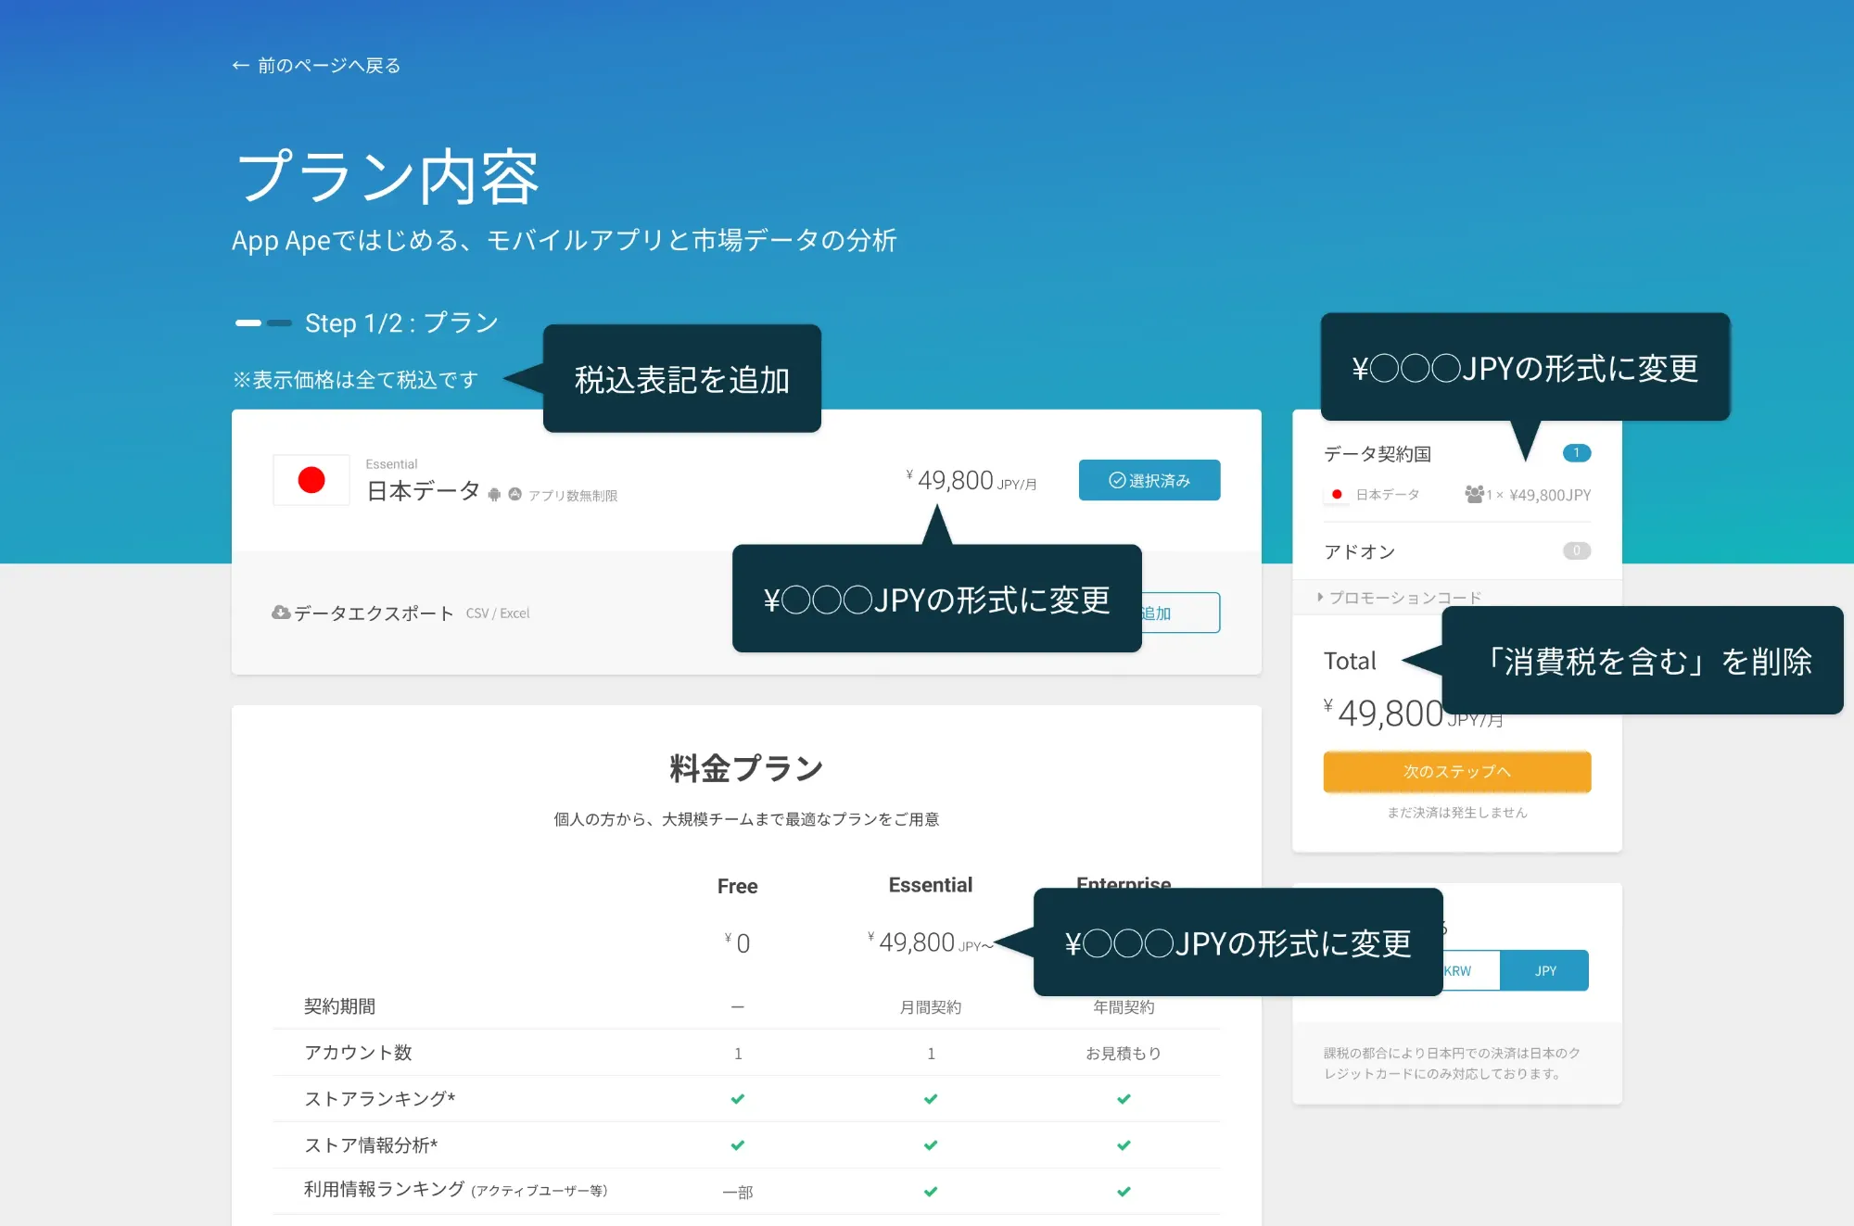Click the small Japan flag in データ契約国 summary

(x=1336, y=495)
